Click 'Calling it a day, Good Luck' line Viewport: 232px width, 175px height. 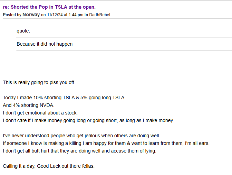[49, 166]
